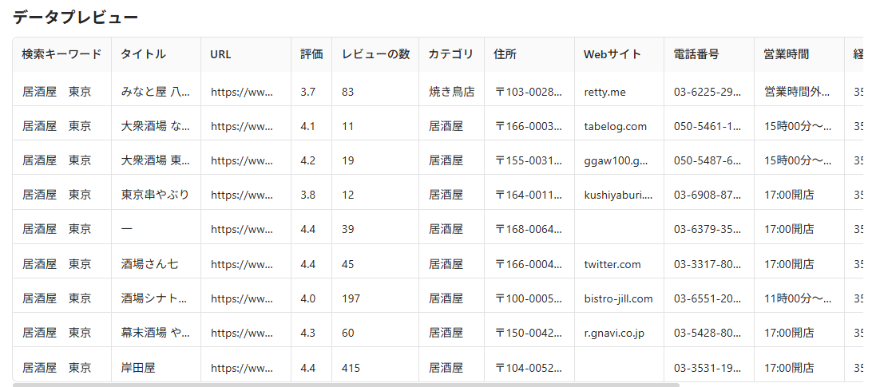Select the カテゴリ column header
Image resolution: width=880 pixels, height=387 pixels.
(x=450, y=54)
